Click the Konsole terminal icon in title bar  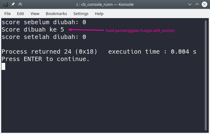pos(6,5)
